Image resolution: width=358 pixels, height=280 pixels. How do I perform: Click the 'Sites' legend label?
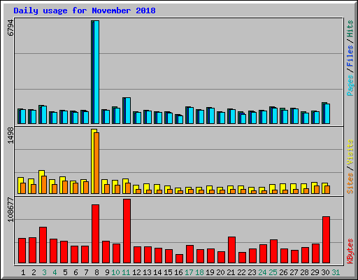pos(350,183)
